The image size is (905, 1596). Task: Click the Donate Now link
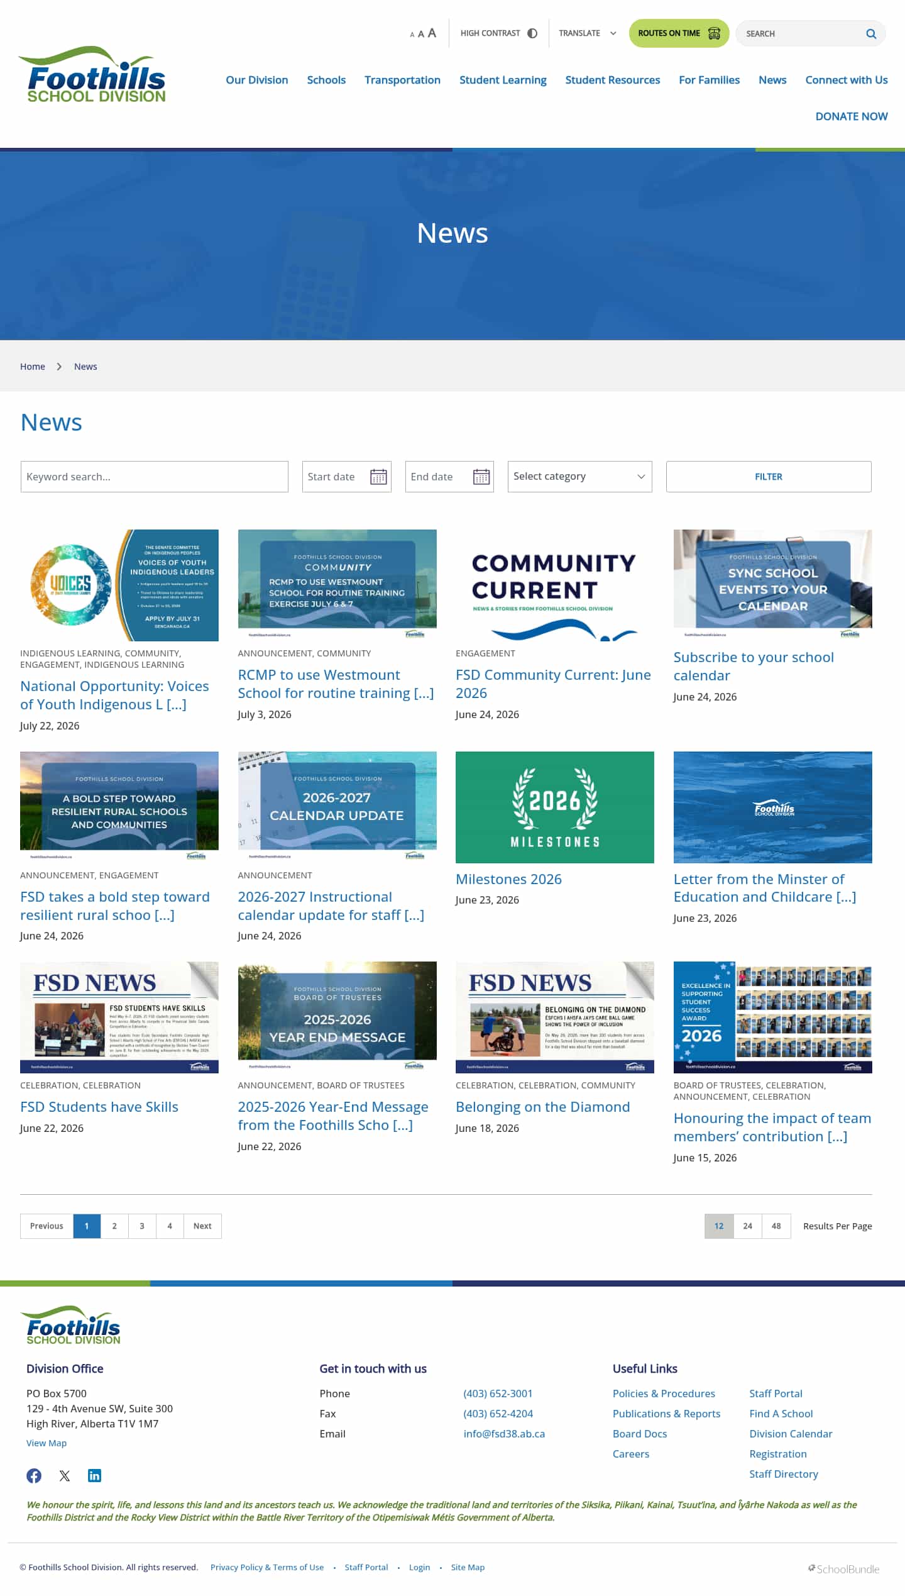852,116
